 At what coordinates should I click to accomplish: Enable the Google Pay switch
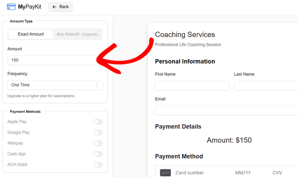tap(98, 133)
